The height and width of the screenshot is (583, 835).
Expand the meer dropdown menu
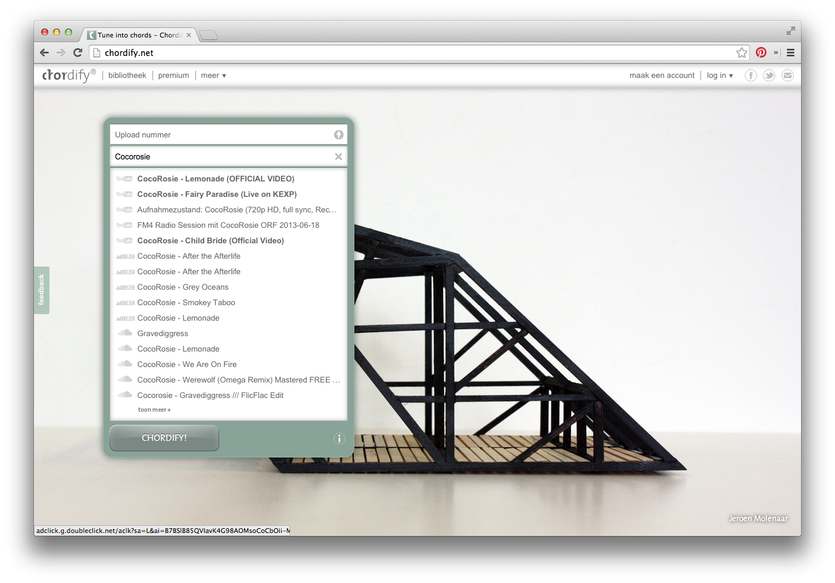[x=213, y=76]
